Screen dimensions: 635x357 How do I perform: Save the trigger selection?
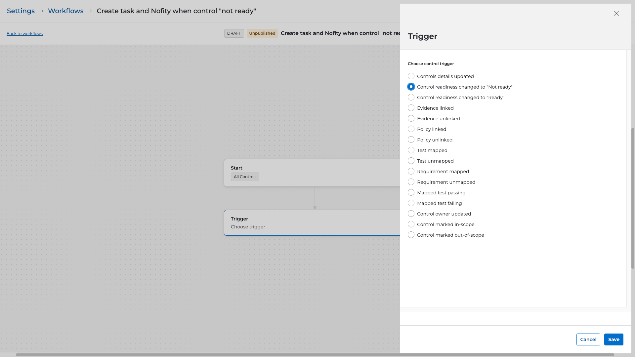pos(614,339)
